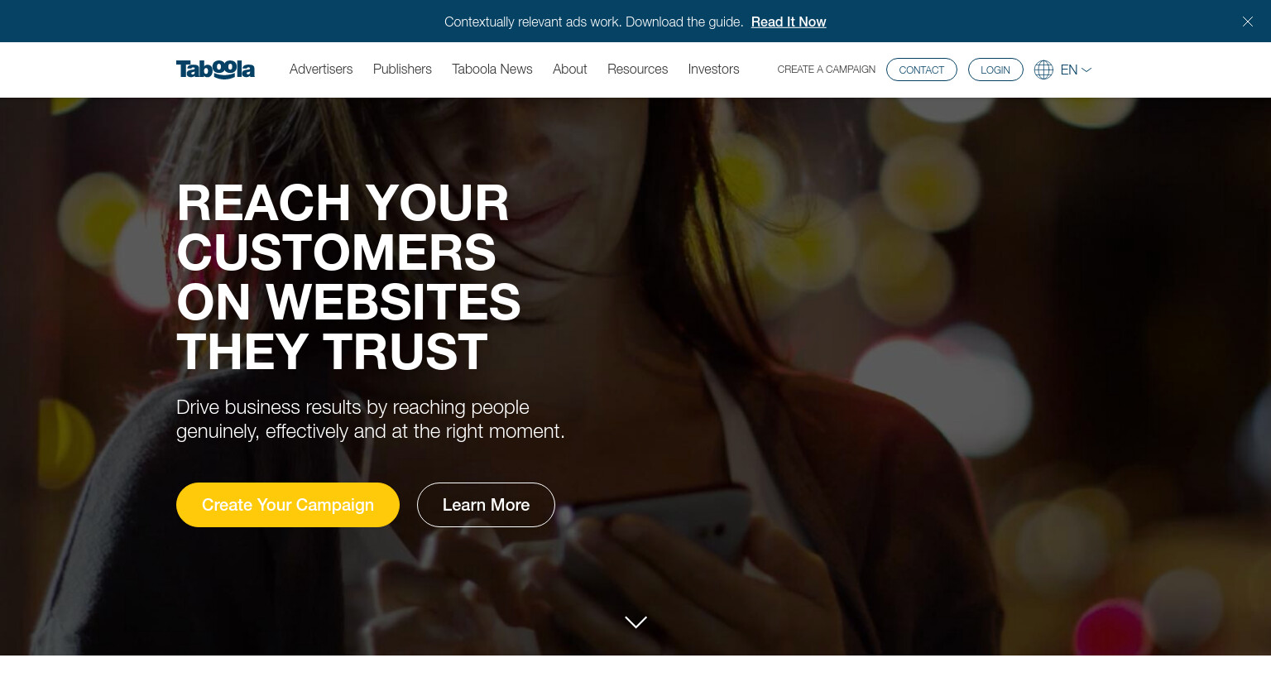This screenshot has width=1271, height=682.
Task: Open the Advertisers menu
Action: point(321,70)
